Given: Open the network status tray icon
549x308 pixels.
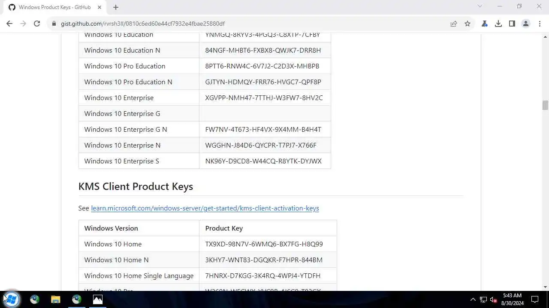Looking at the screenshot, I should click(483, 299).
